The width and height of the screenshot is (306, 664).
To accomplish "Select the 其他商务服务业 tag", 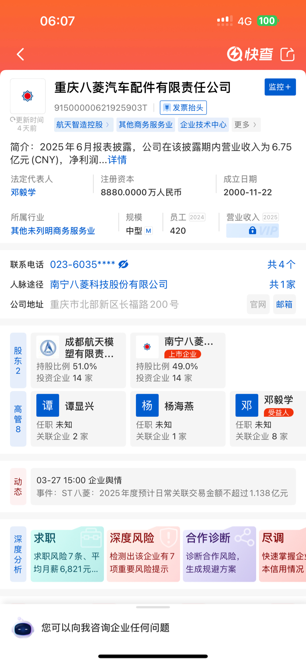I will 145,125.
